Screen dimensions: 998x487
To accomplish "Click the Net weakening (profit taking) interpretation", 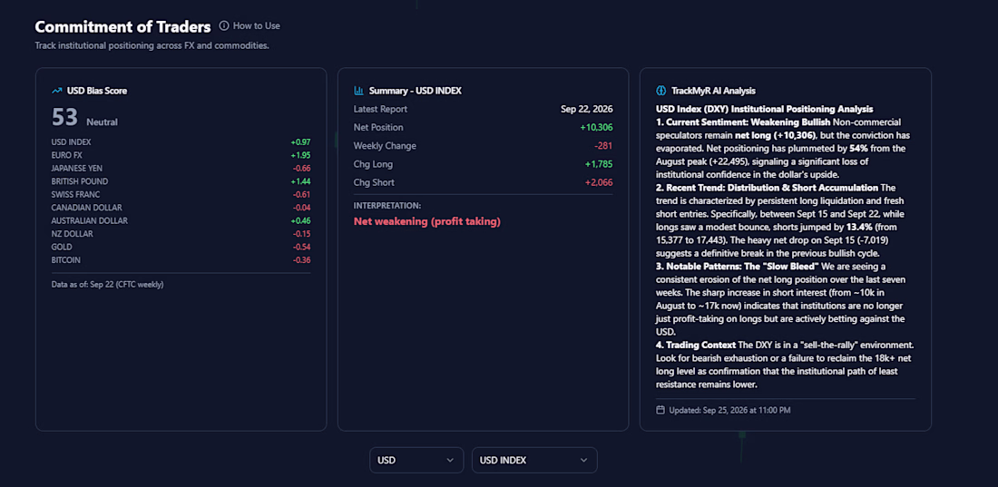I will pos(427,221).
